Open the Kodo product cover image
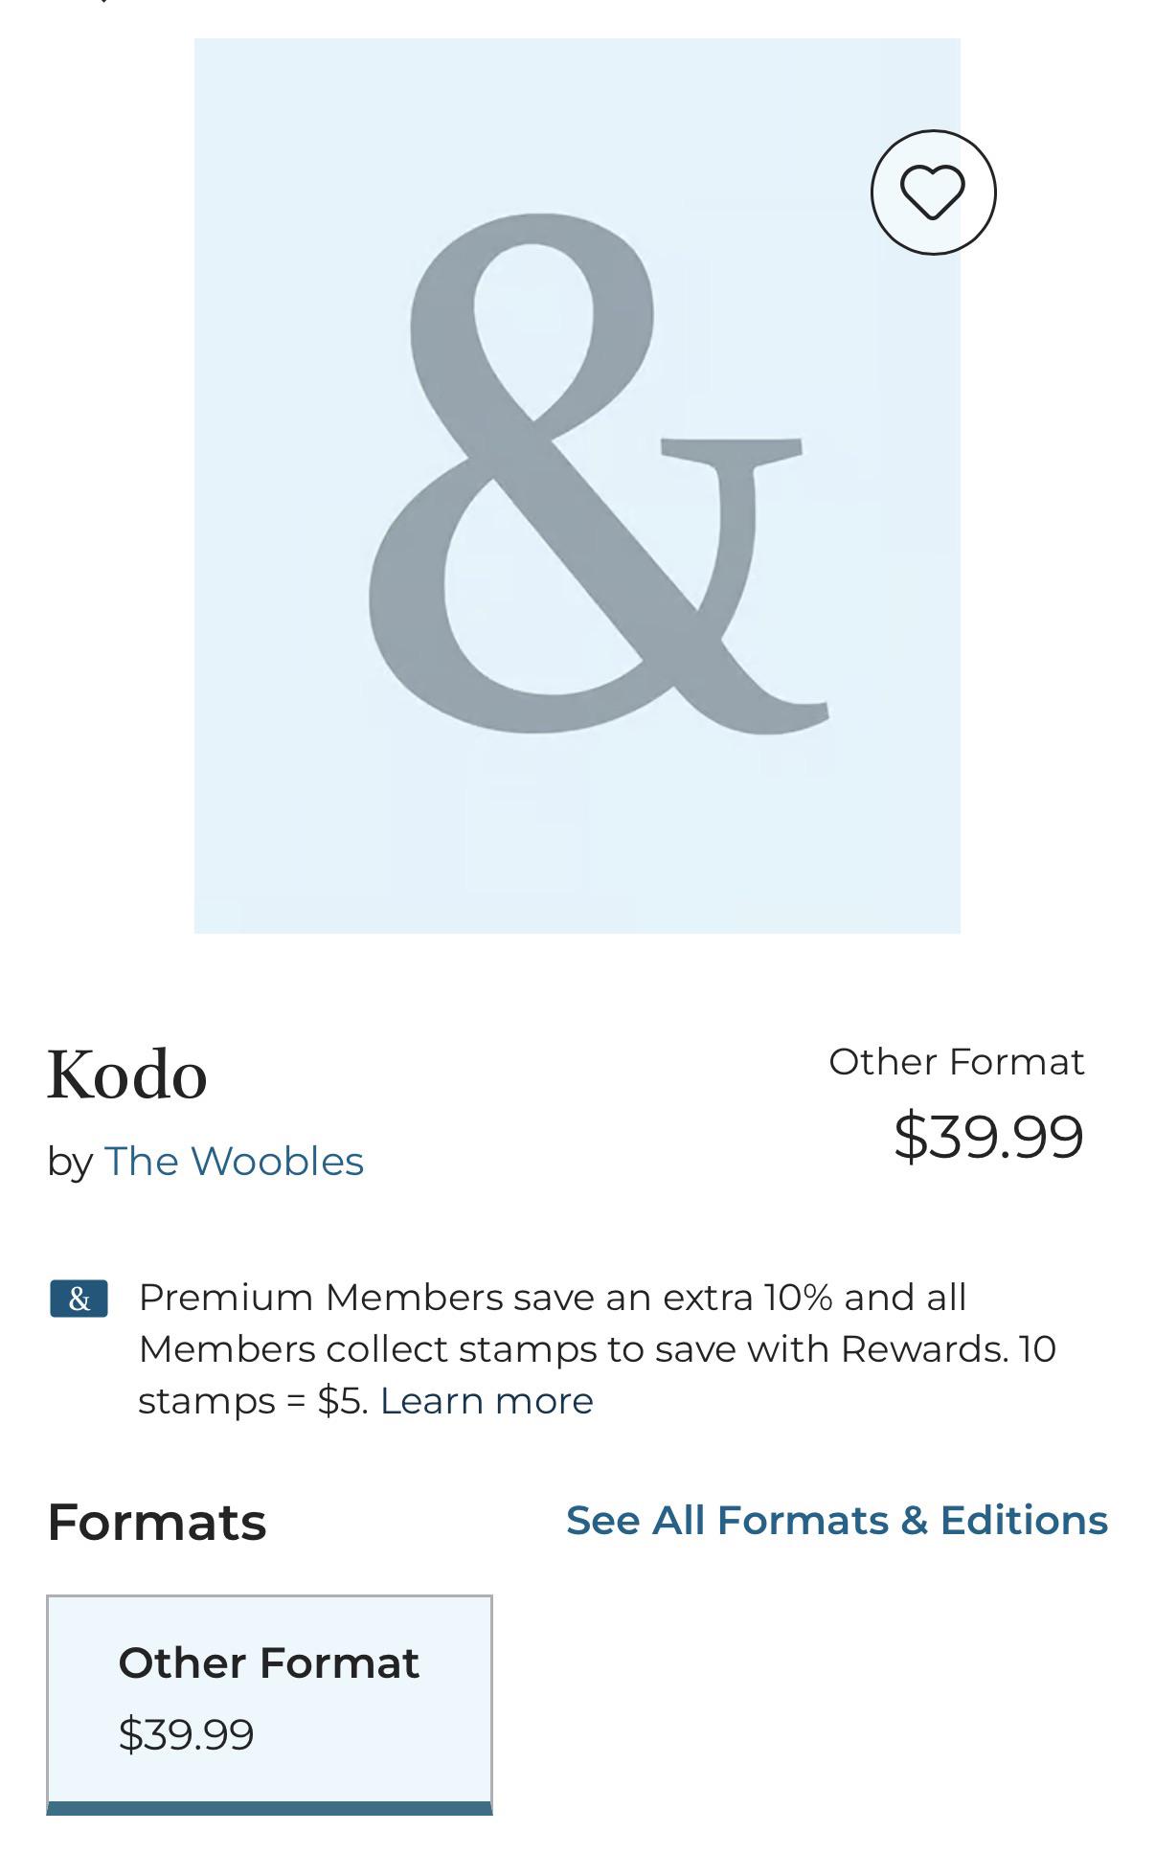Screen dimensions: 1155x1854 (x=577, y=486)
